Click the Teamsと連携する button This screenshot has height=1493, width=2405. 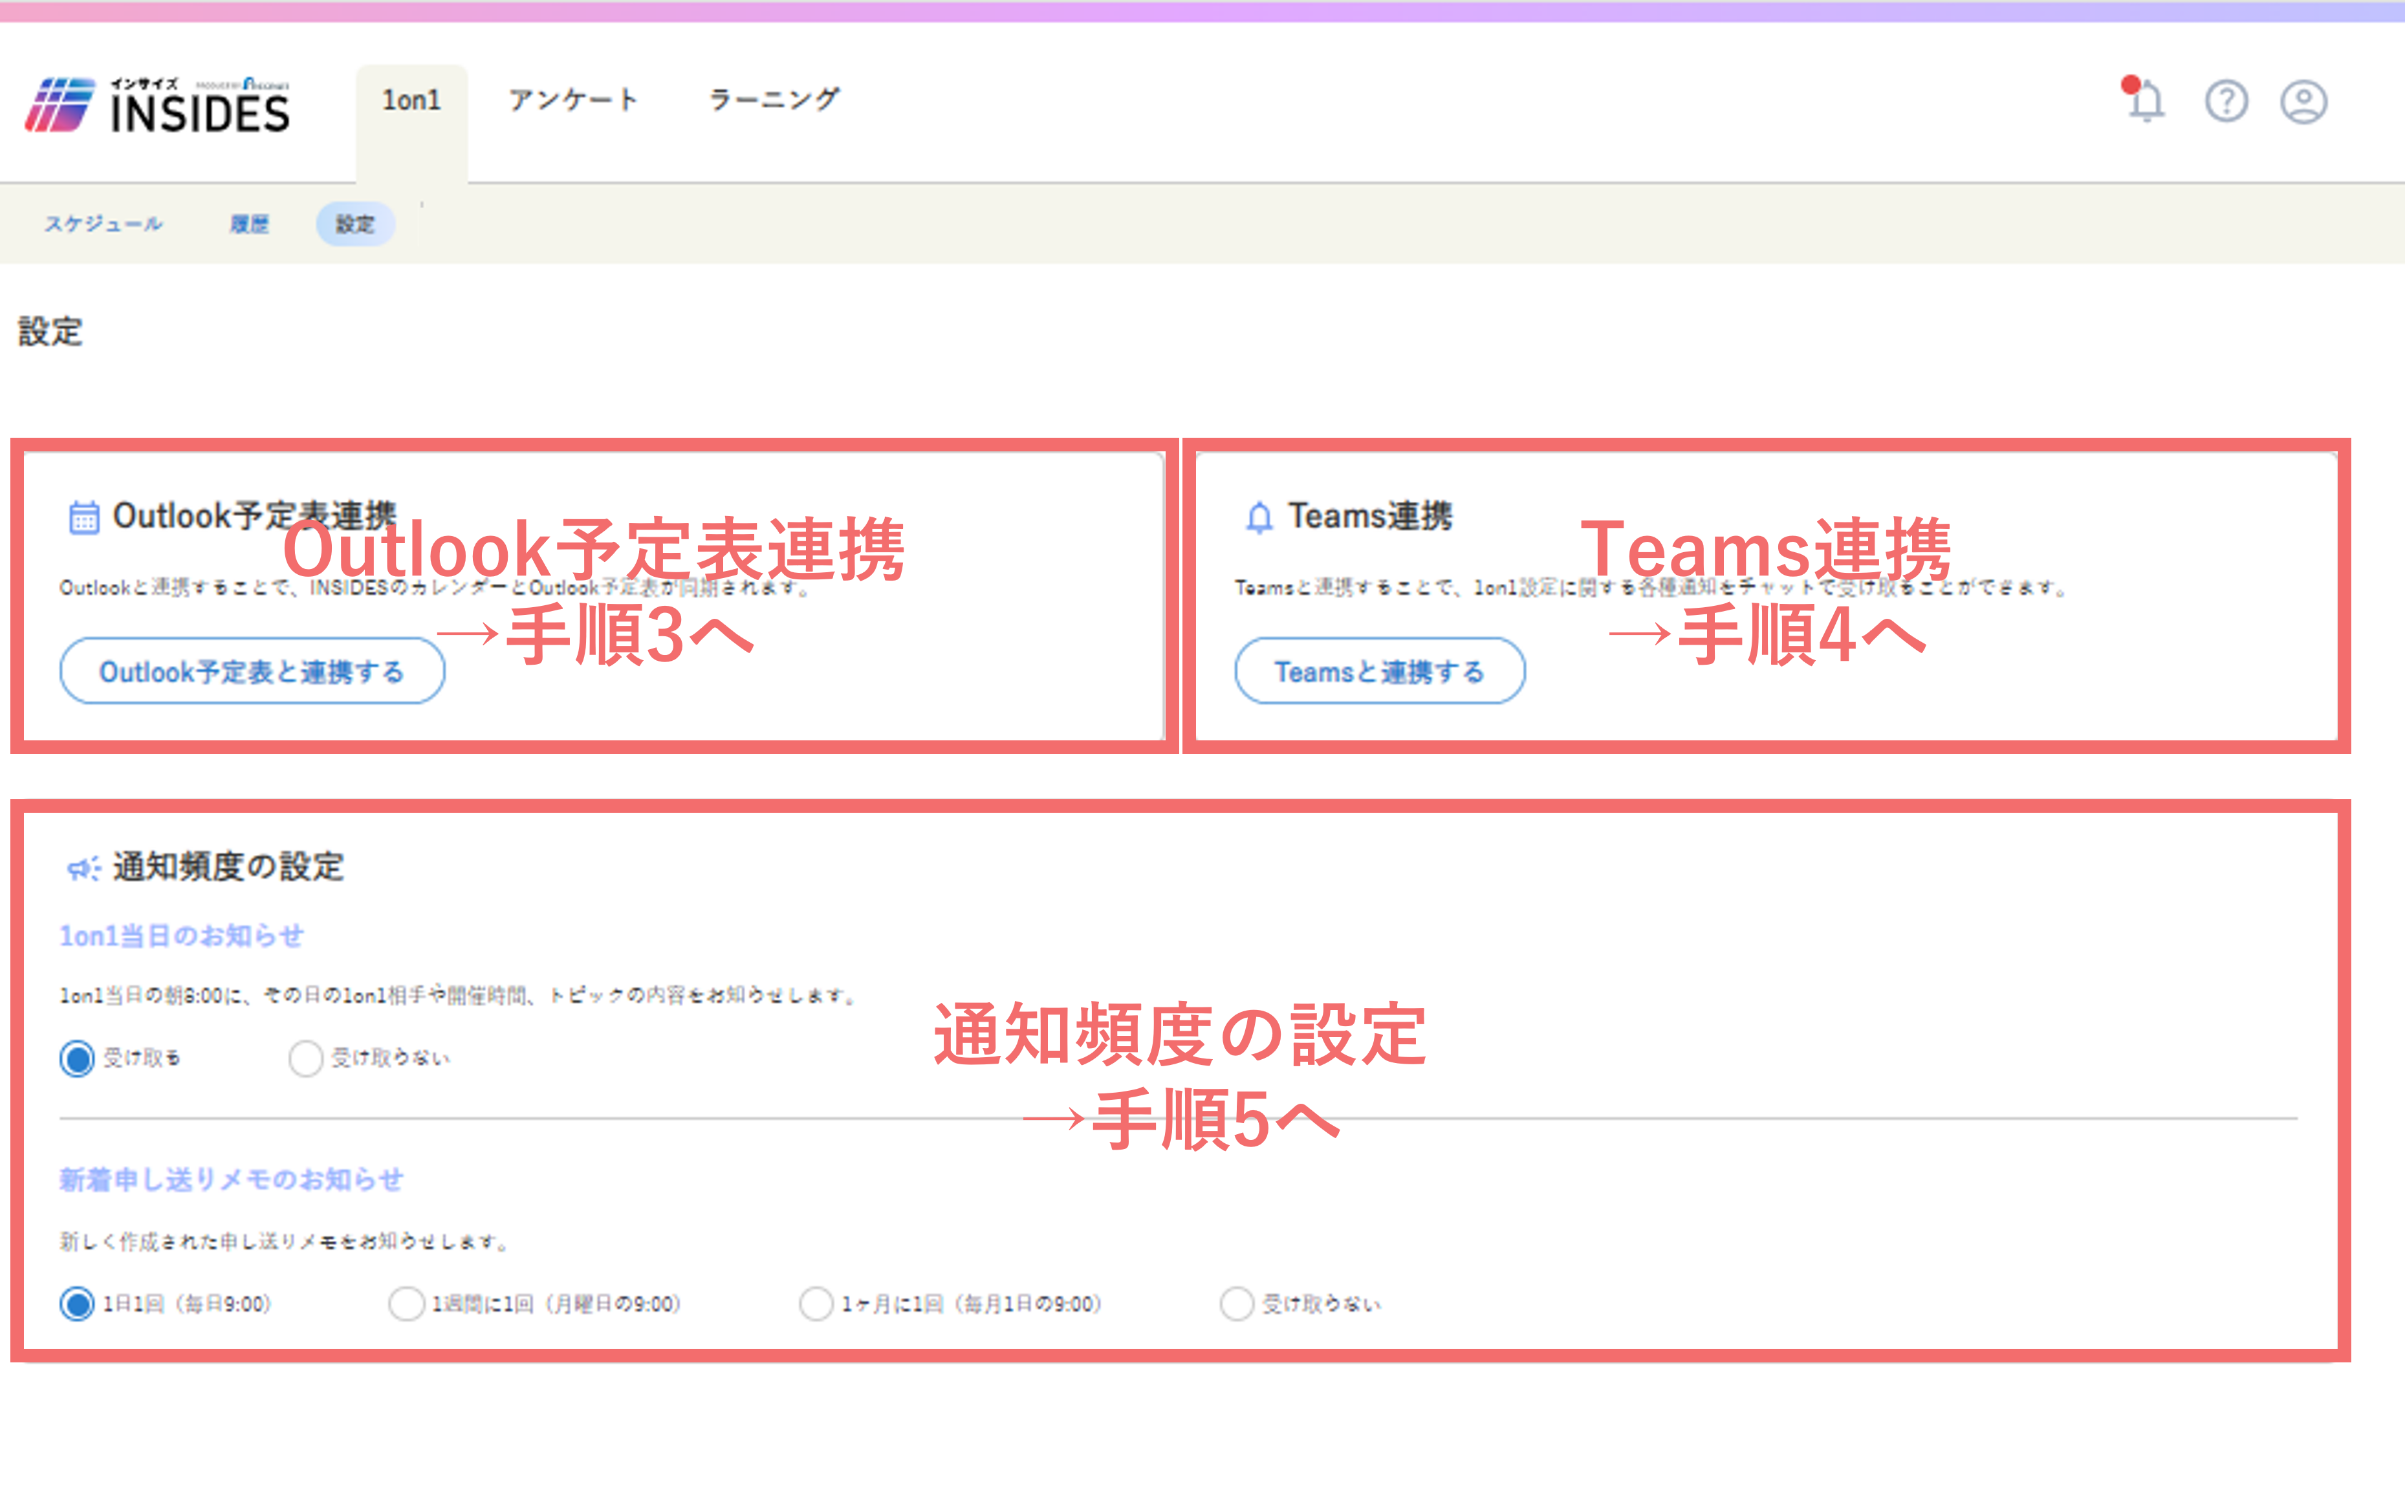[1380, 671]
